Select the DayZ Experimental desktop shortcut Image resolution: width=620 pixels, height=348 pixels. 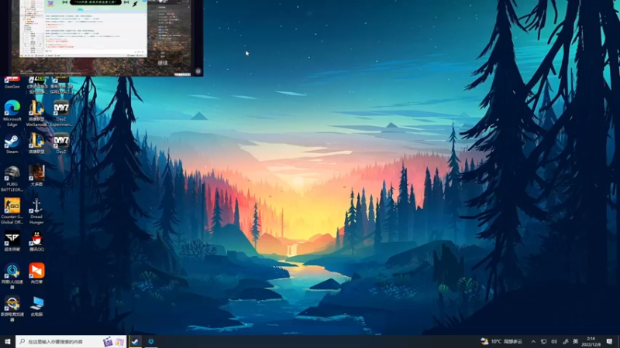[61, 114]
